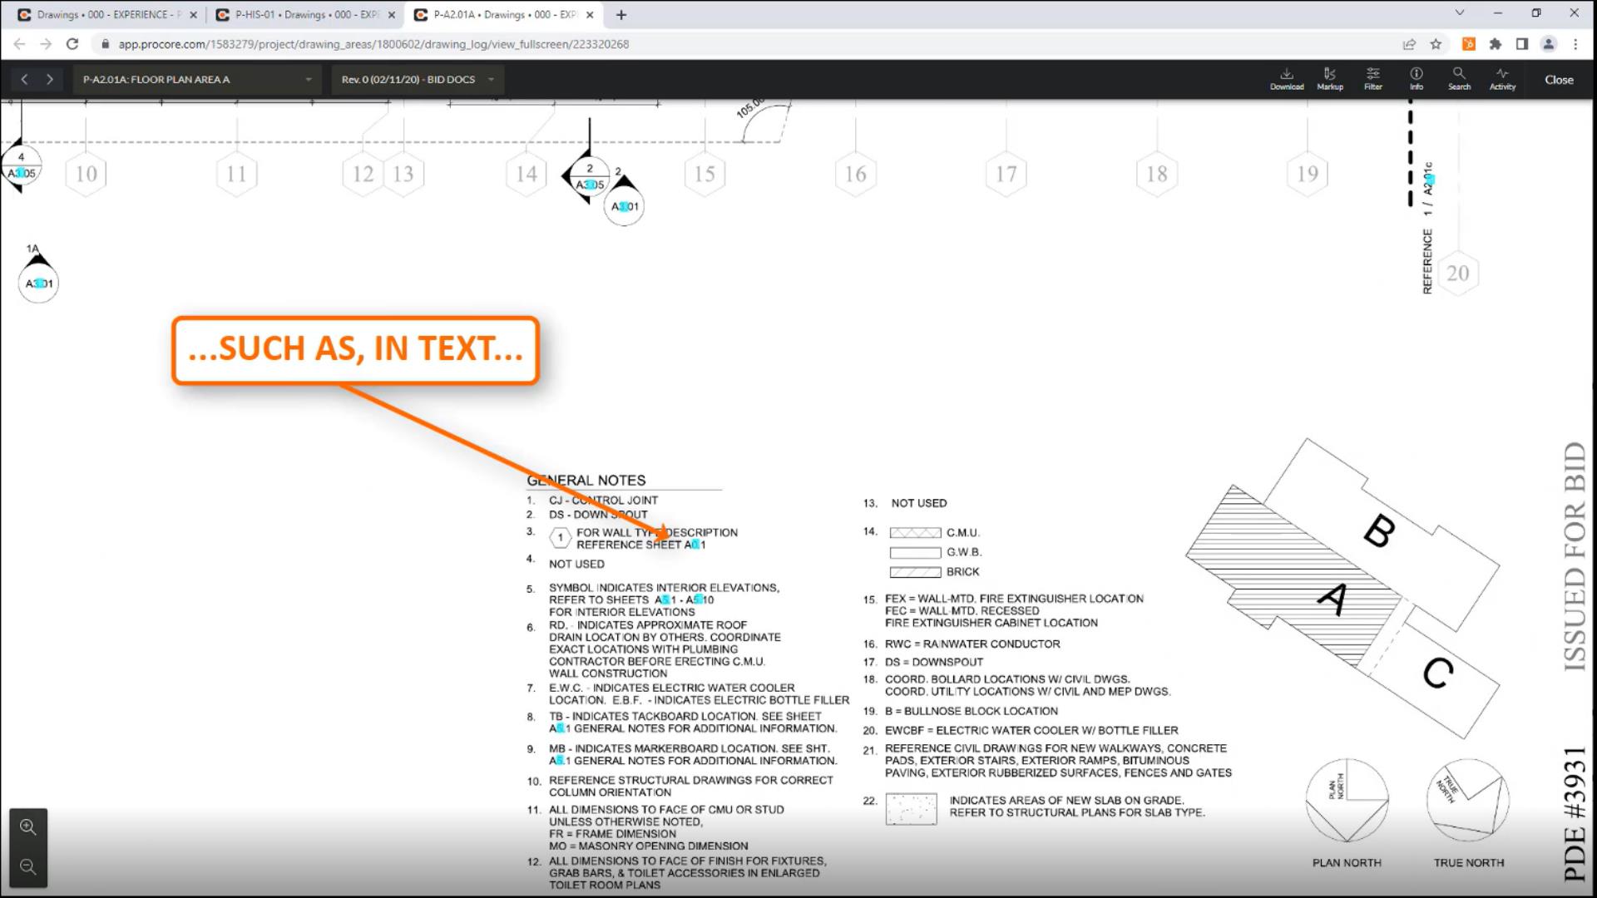Go to previous drawing sheet
Image resolution: width=1597 pixels, height=898 pixels.
click(x=24, y=79)
